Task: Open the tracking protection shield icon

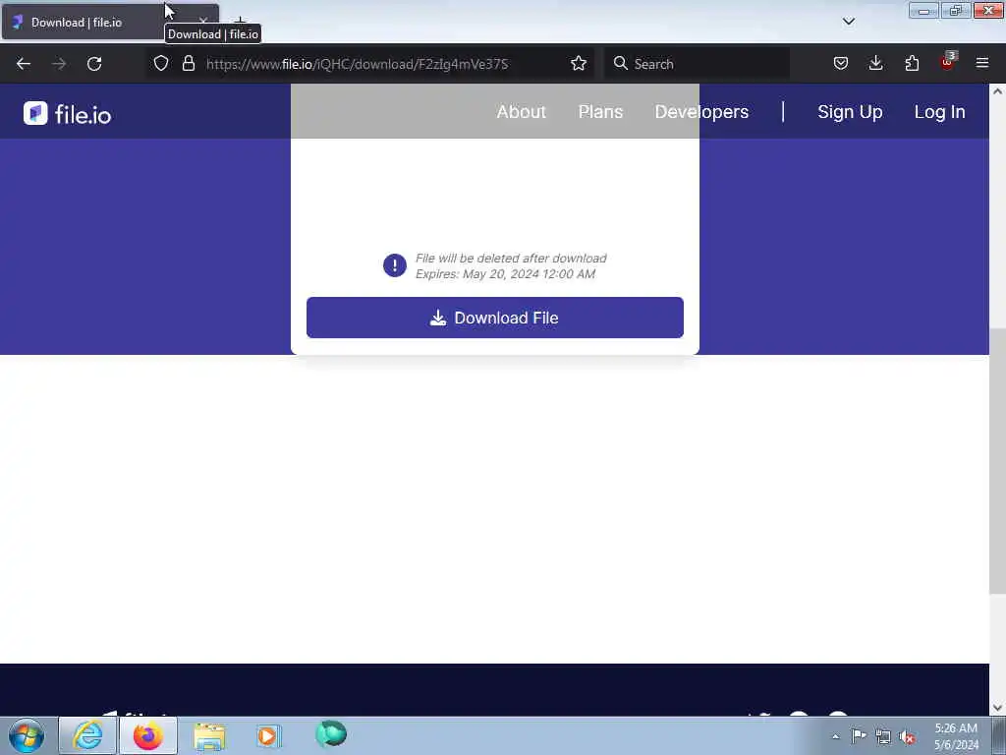Action: [161, 63]
